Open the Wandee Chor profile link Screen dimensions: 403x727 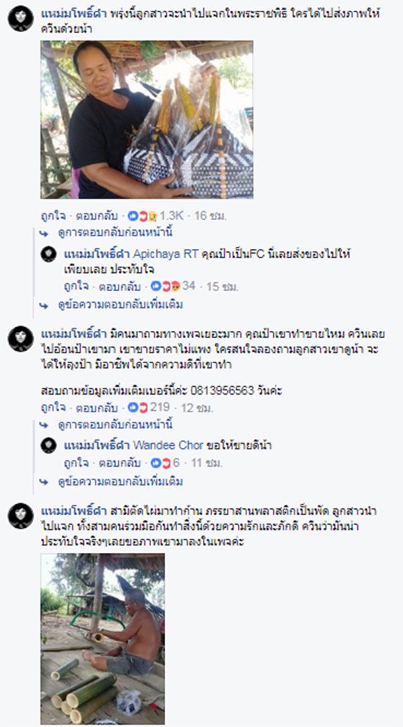click(x=168, y=446)
